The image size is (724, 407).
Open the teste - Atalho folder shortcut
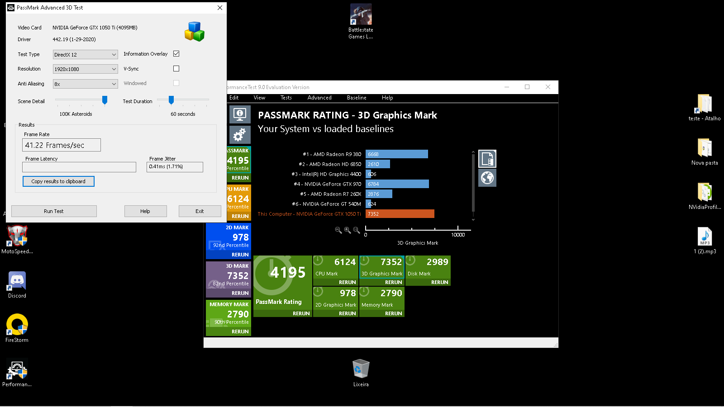tap(705, 108)
